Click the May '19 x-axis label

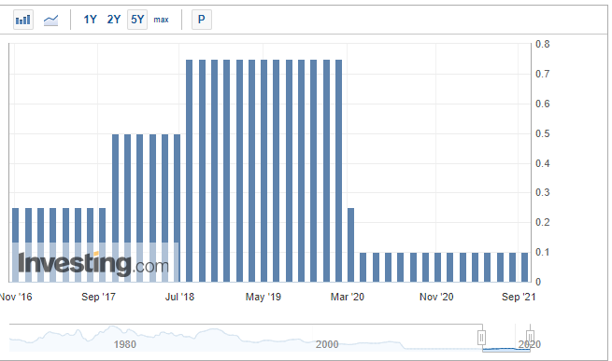(x=263, y=297)
